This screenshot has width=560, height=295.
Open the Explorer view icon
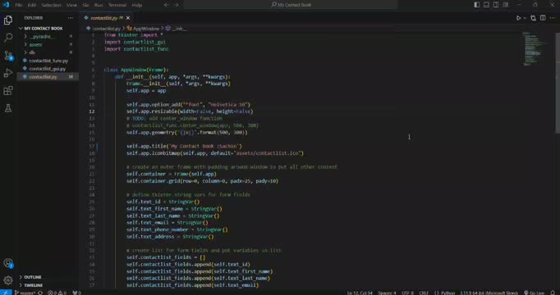coord(8,20)
